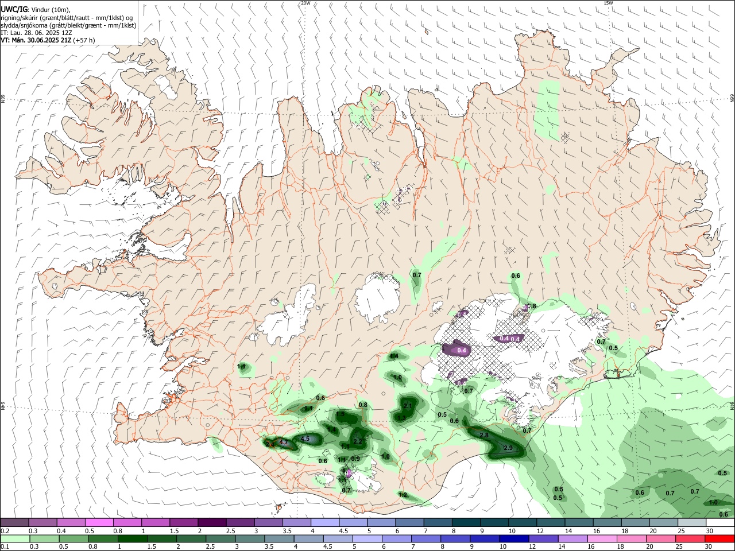Pick the bright pink swatch labeled 0.5

point(99,523)
